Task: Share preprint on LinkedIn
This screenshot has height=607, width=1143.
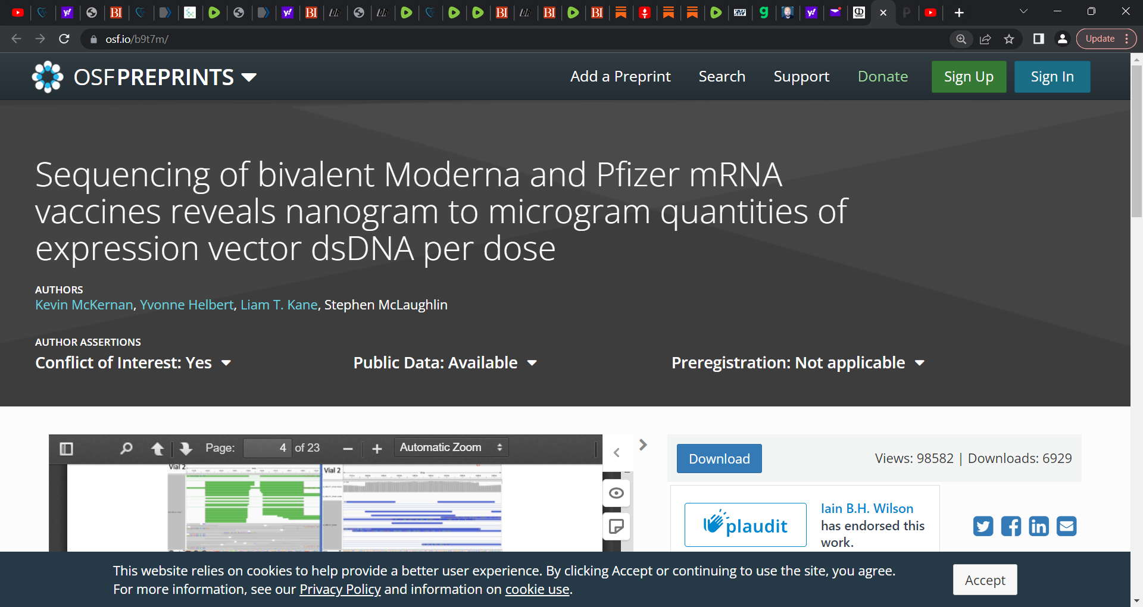Action: click(1039, 526)
